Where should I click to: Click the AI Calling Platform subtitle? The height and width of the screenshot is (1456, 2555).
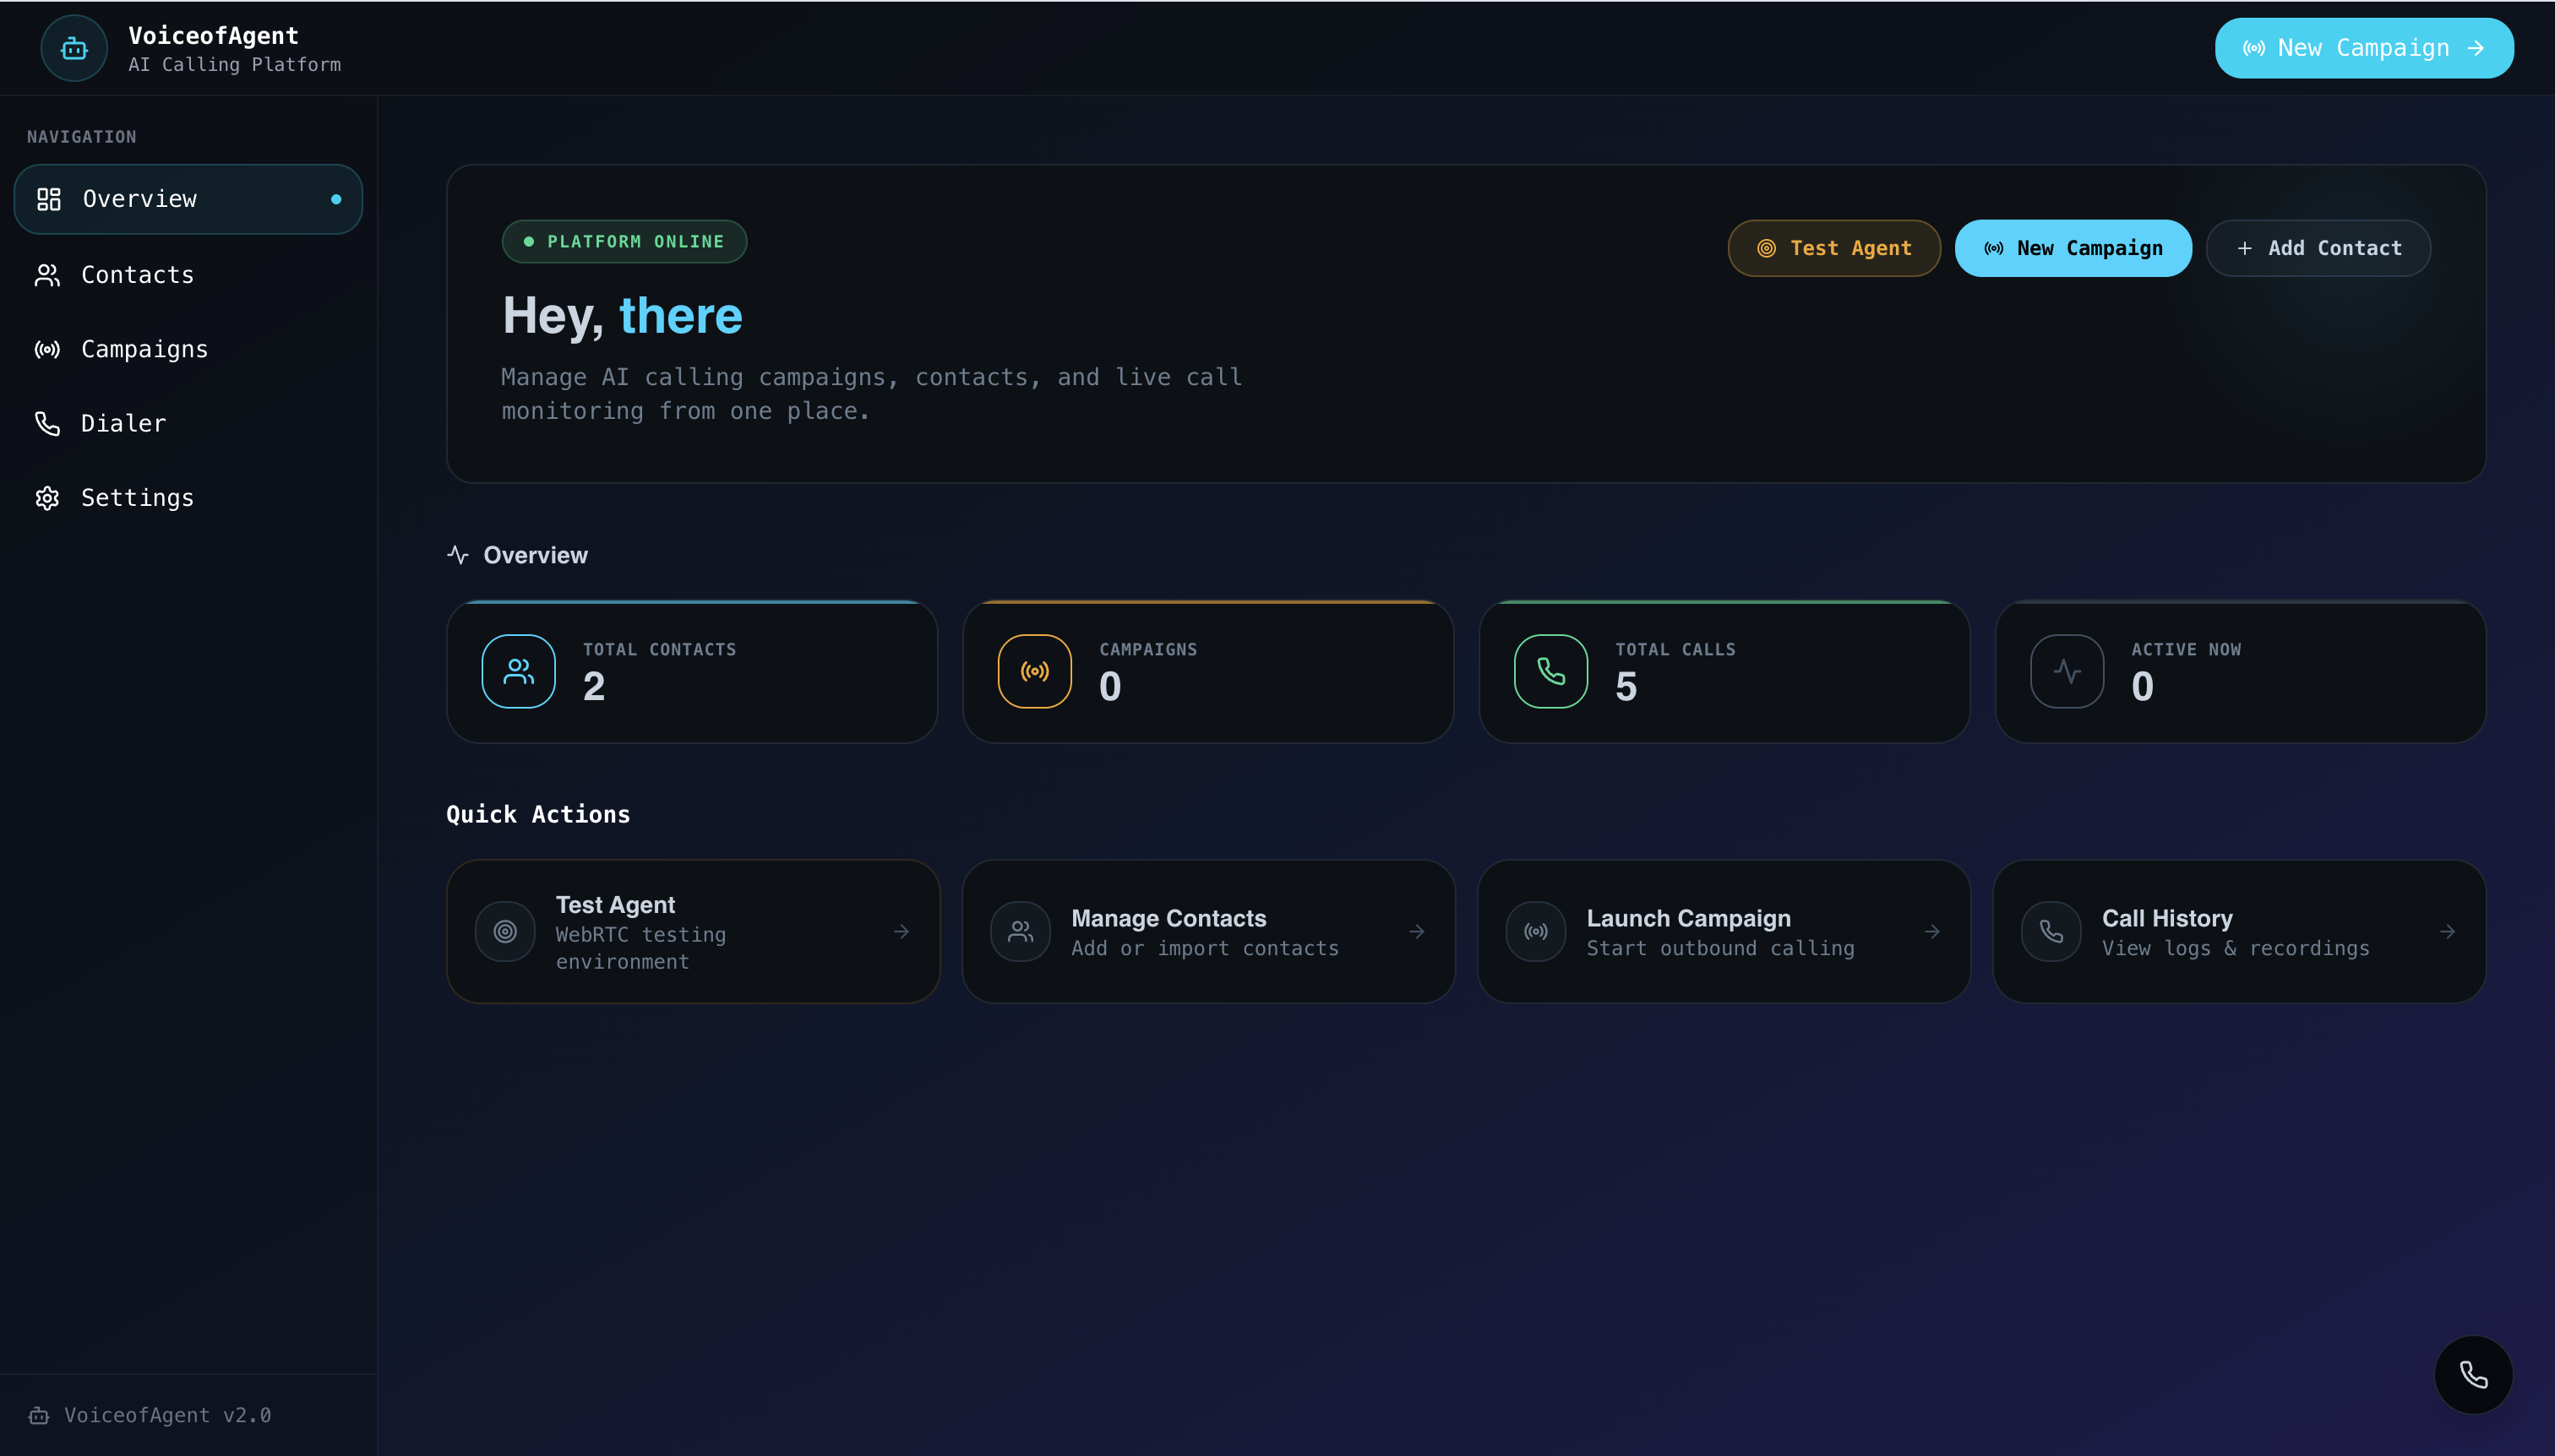234,65
